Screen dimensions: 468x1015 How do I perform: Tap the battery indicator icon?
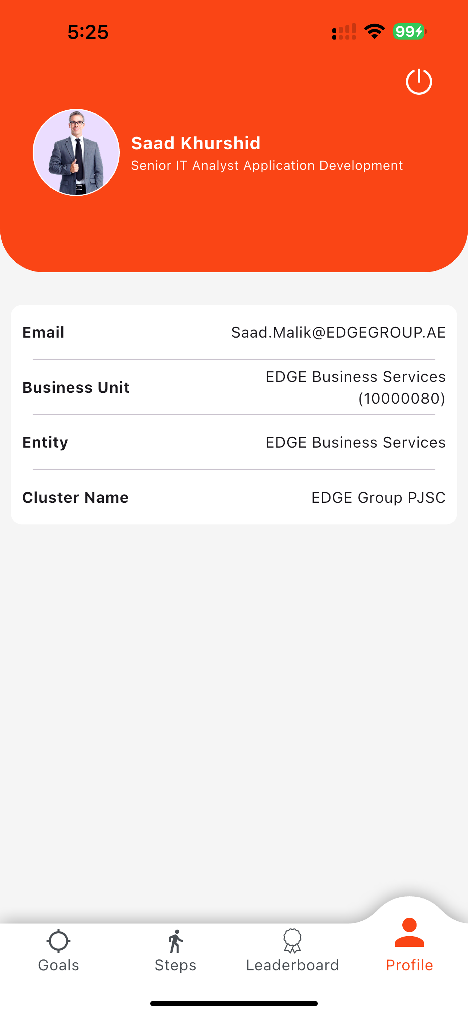[x=410, y=32]
